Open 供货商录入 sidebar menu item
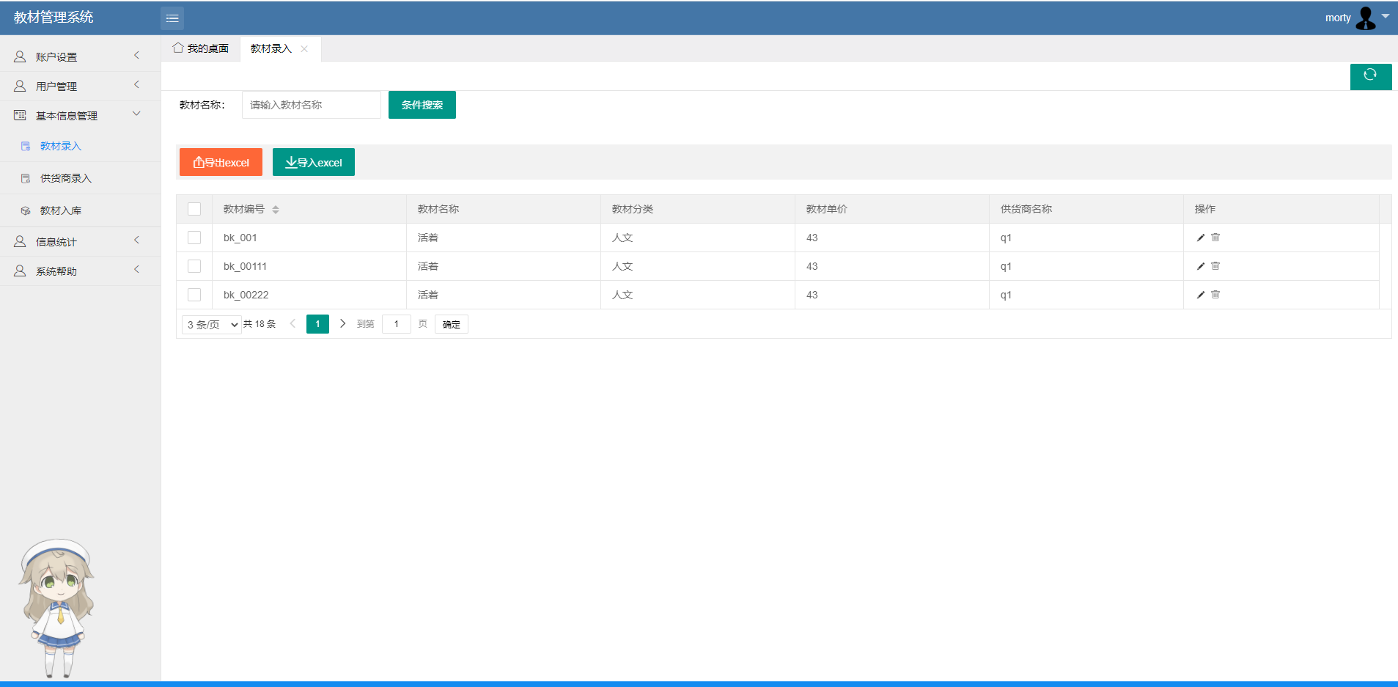 (81, 178)
